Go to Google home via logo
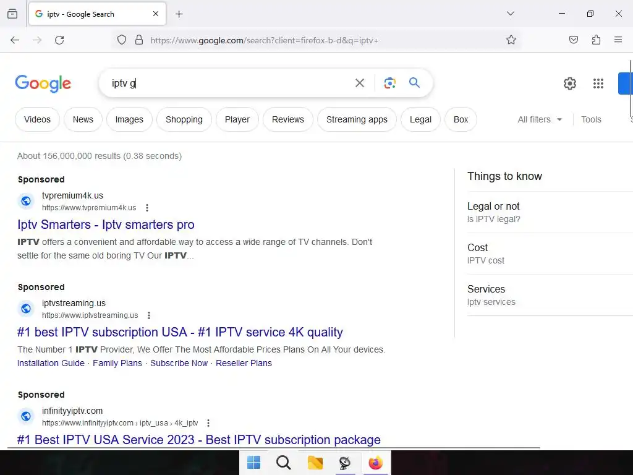 43,83
